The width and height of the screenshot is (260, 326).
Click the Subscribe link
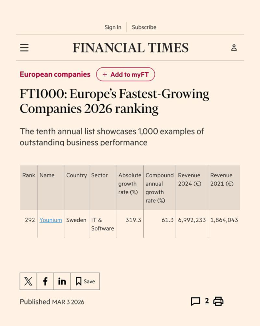tap(144, 27)
